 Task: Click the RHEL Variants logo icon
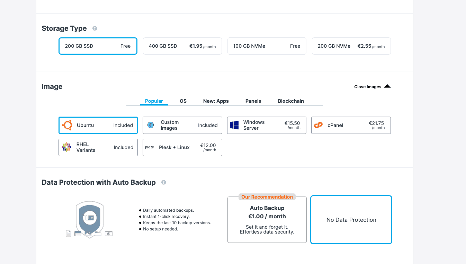66,147
